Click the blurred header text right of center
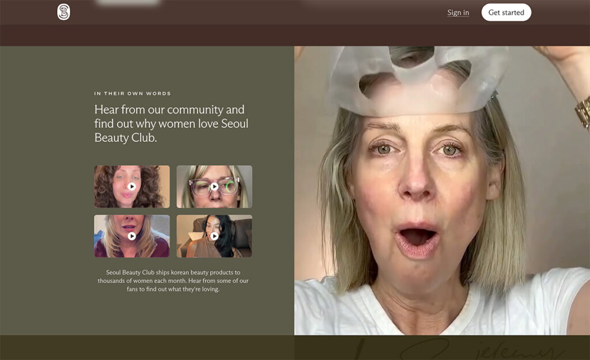 [x=369, y=3]
